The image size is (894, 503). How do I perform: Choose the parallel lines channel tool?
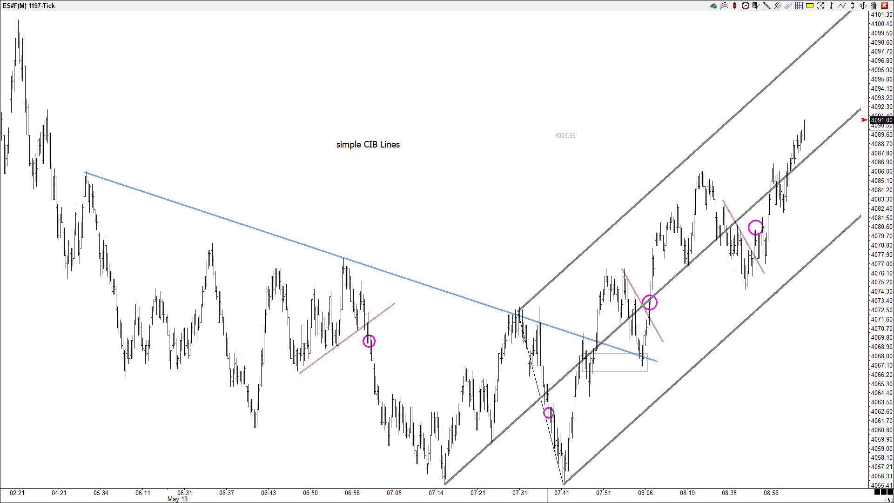coord(788,6)
